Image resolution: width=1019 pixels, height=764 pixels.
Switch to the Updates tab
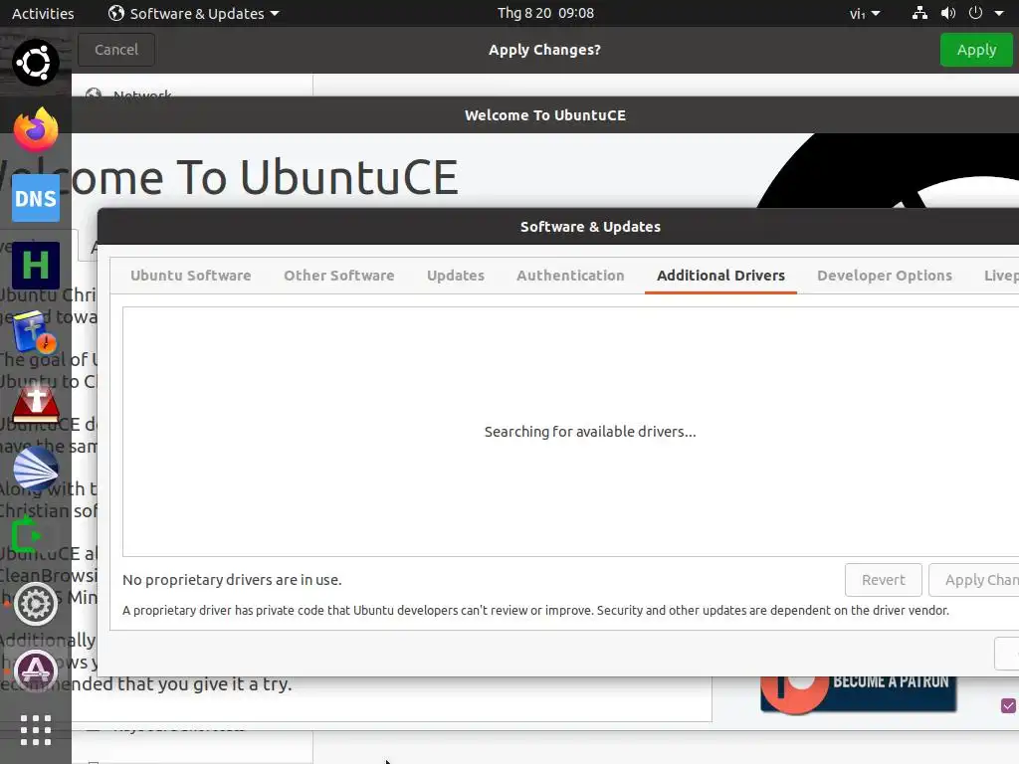[x=456, y=276]
